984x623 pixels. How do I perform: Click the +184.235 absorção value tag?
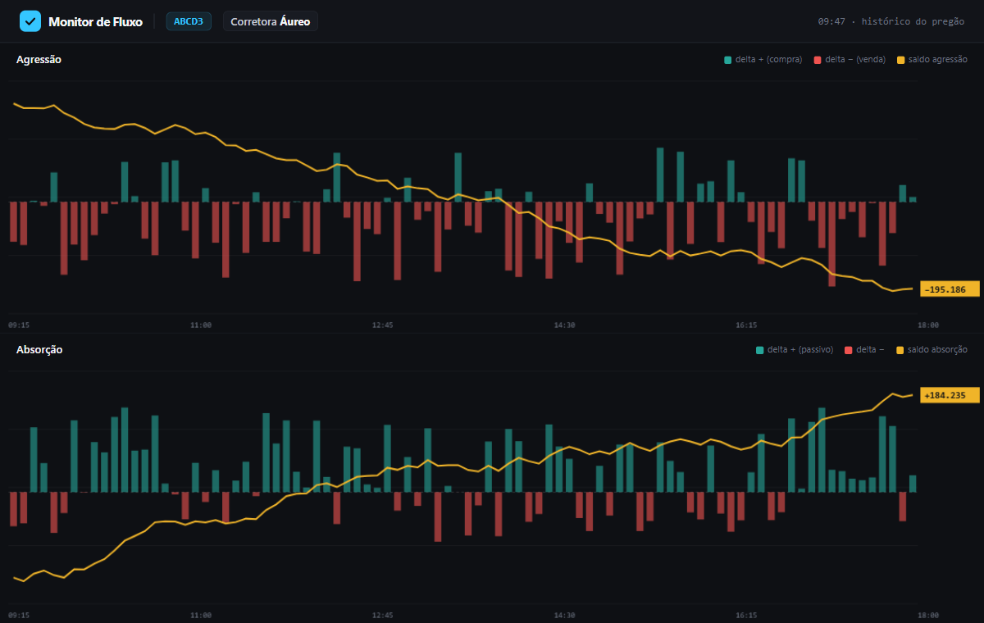pyautogui.click(x=950, y=395)
